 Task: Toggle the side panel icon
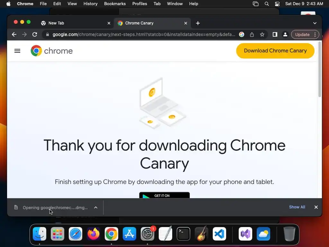click(275, 34)
